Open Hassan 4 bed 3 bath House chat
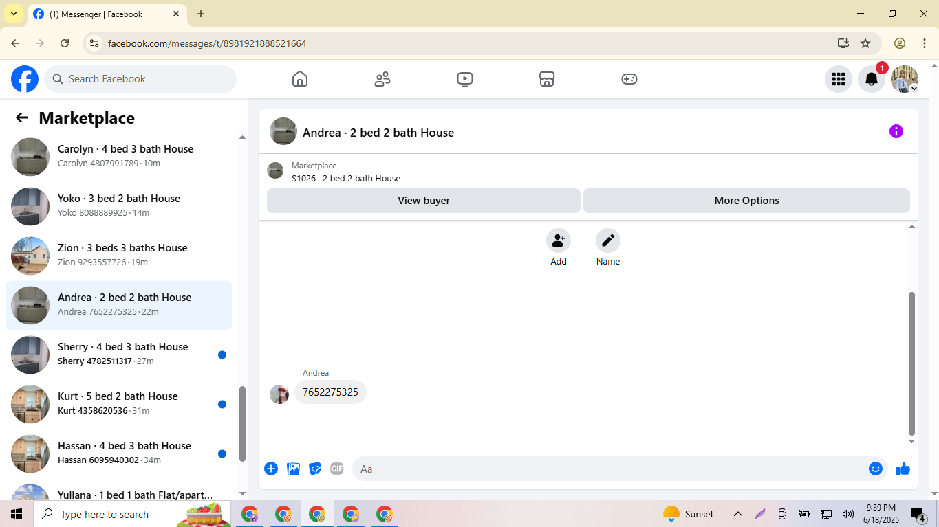Viewport: 939px width, 527px height. 118,453
